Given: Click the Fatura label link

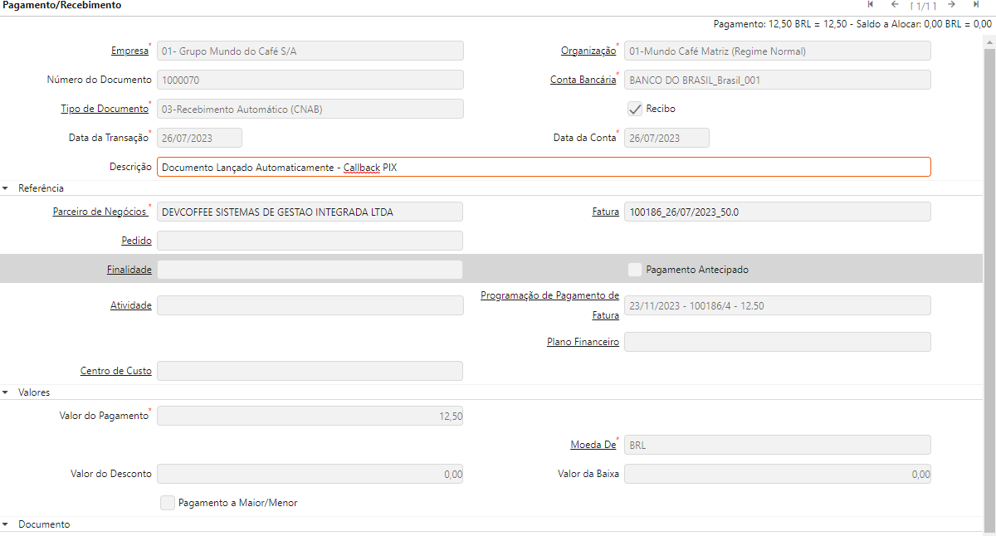Looking at the screenshot, I should 606,212.
